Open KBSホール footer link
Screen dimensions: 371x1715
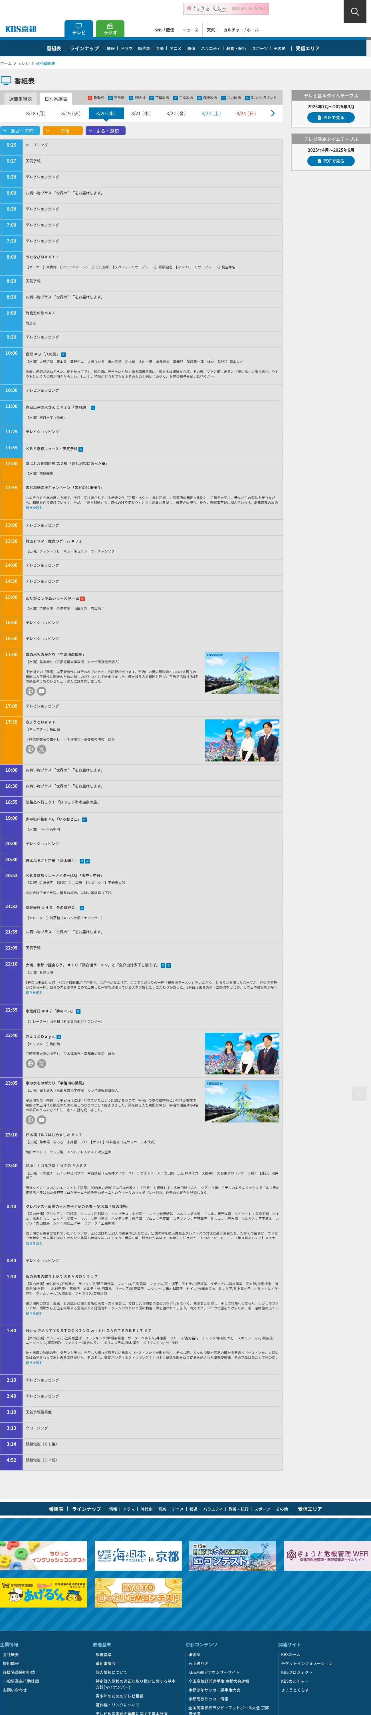coord(291,1654)
